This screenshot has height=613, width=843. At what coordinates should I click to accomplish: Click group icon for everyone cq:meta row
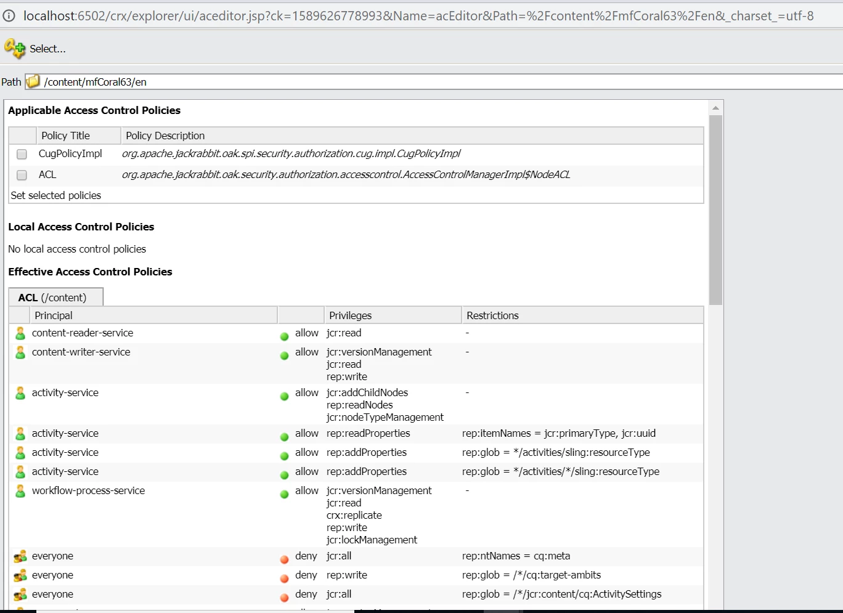click(x=20, y=556)
